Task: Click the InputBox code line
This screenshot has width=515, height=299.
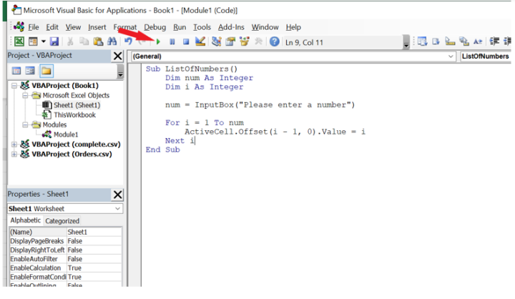Action: 260,105
